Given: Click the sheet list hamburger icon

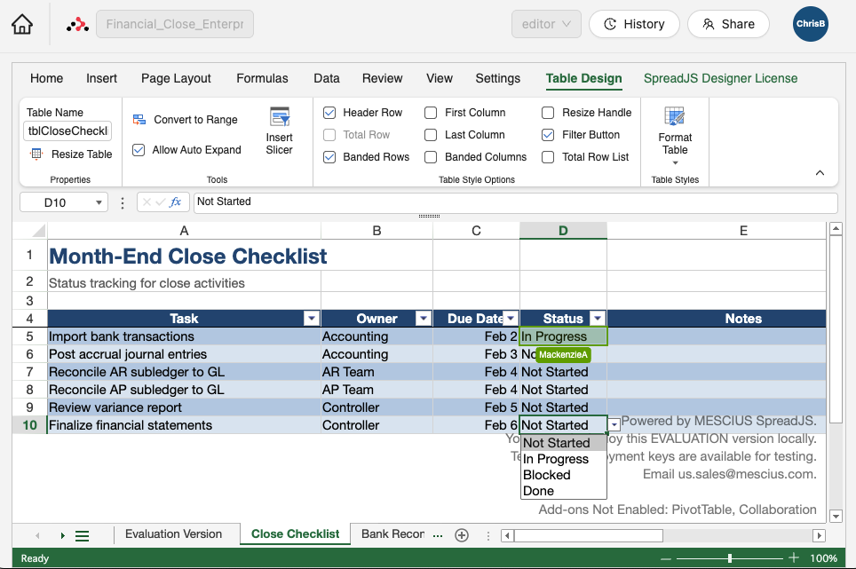Looking at the screenshot, I should click(x=83, y=534).
